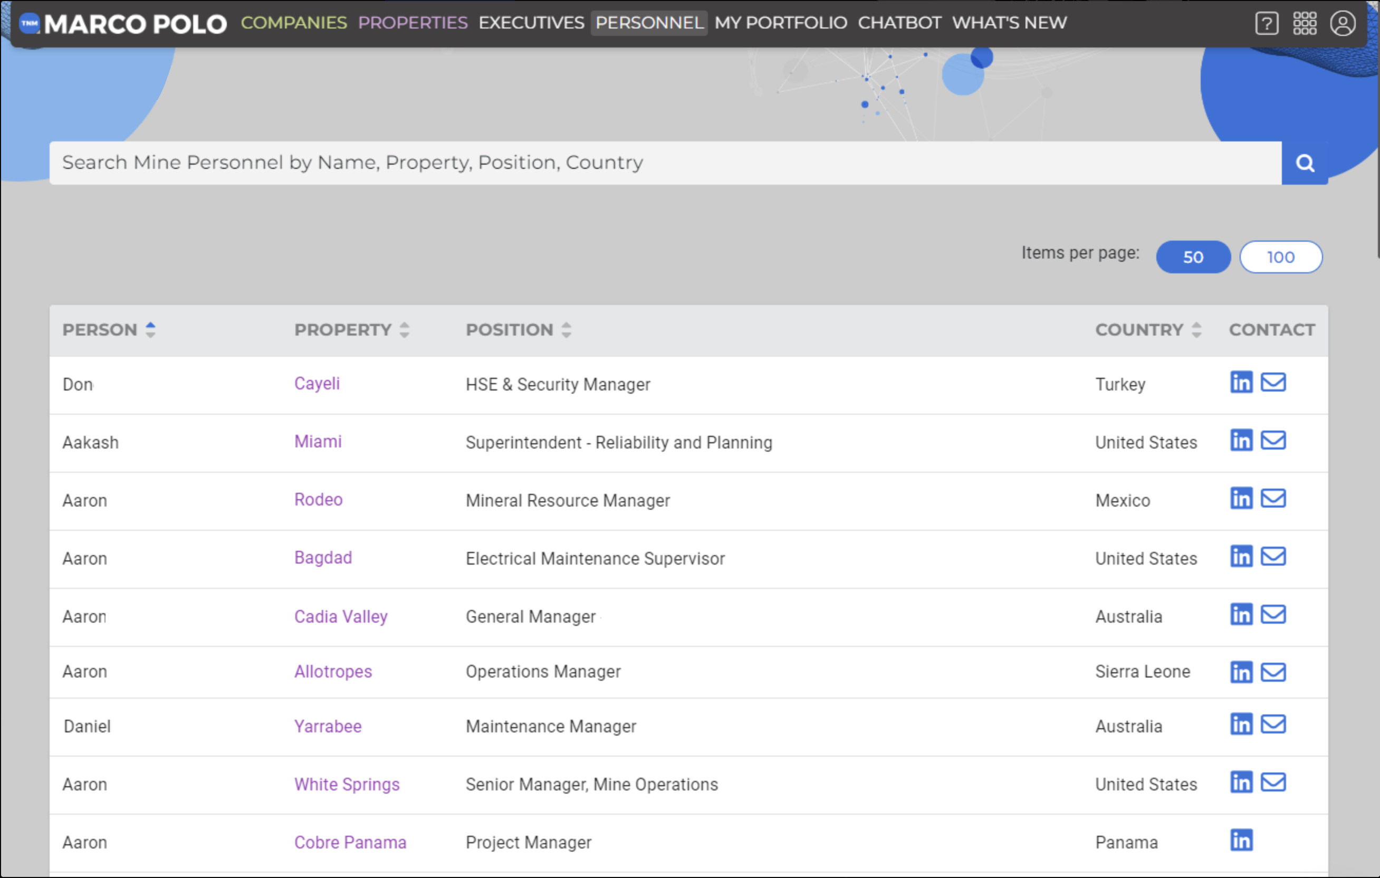The image size is (1380, 878).
Task: Email Daniel the Maintenance Manager
Action: coord(1273,724)
